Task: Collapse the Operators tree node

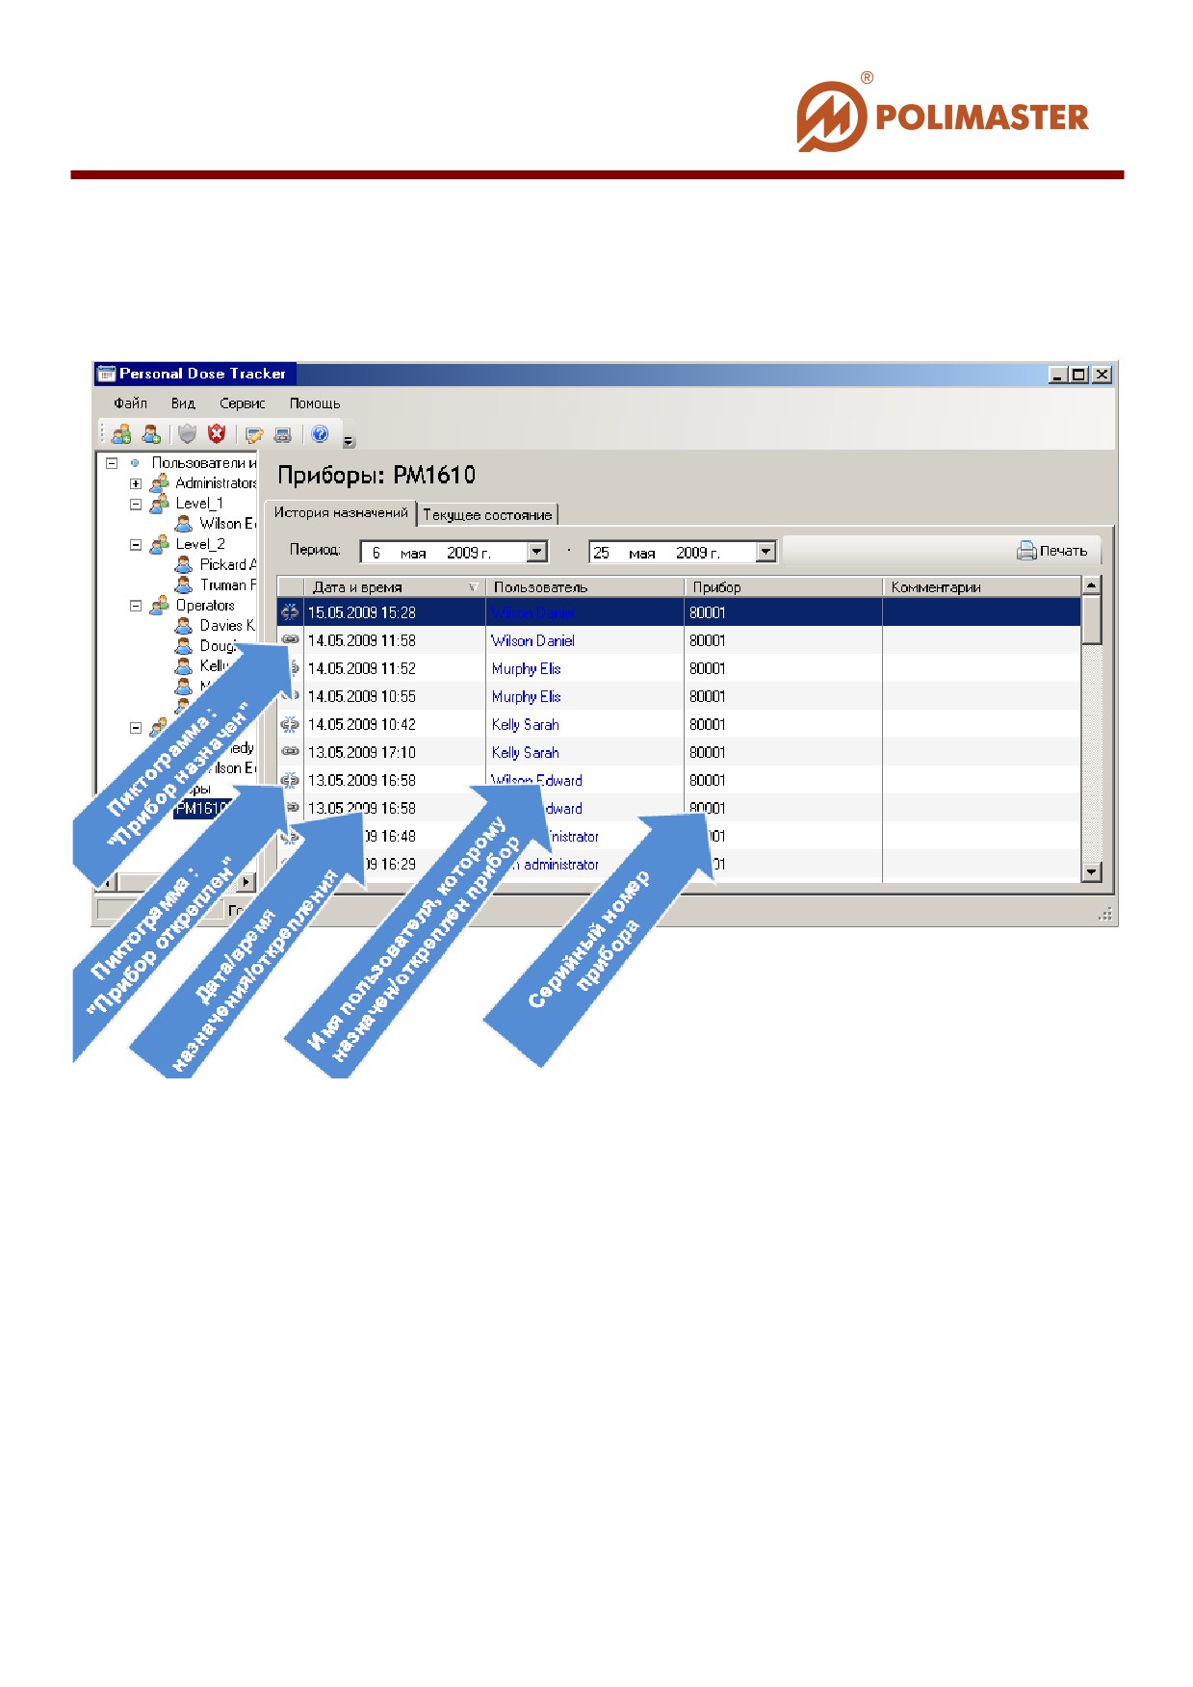Action: 136,607
